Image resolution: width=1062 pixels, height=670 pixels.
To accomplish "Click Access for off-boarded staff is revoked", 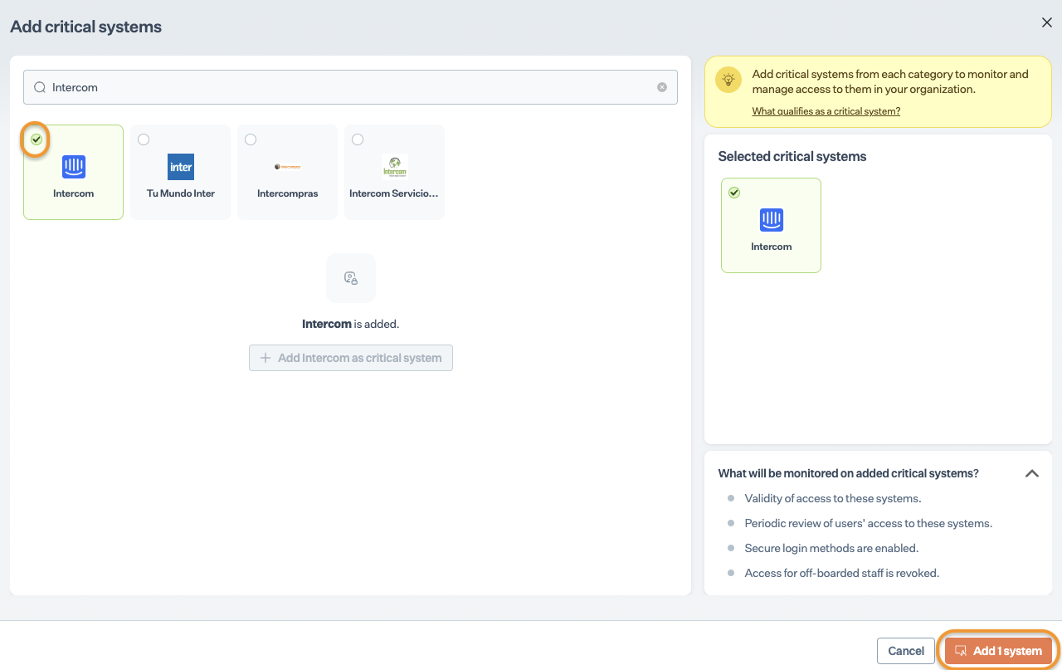I will click(842, 573).
